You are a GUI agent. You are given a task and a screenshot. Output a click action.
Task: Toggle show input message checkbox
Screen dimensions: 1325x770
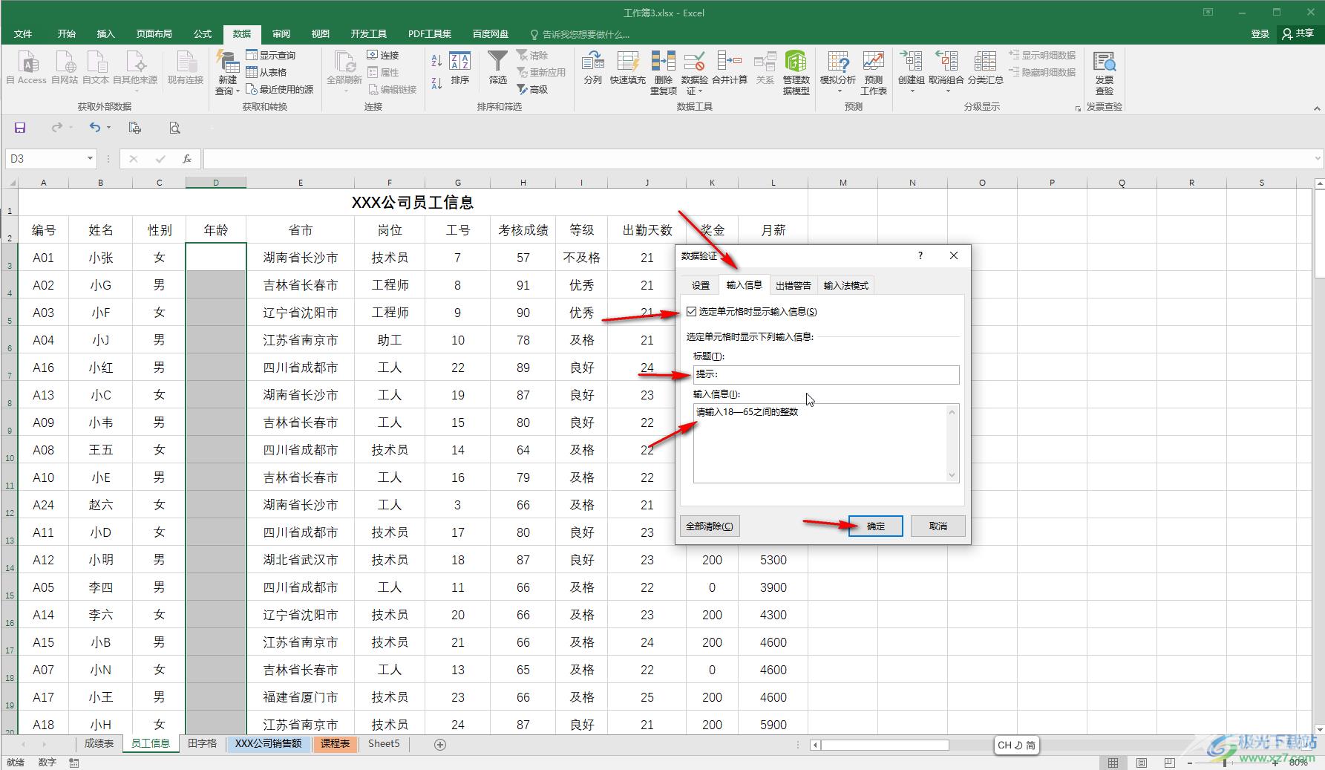(x=692, y=312)
